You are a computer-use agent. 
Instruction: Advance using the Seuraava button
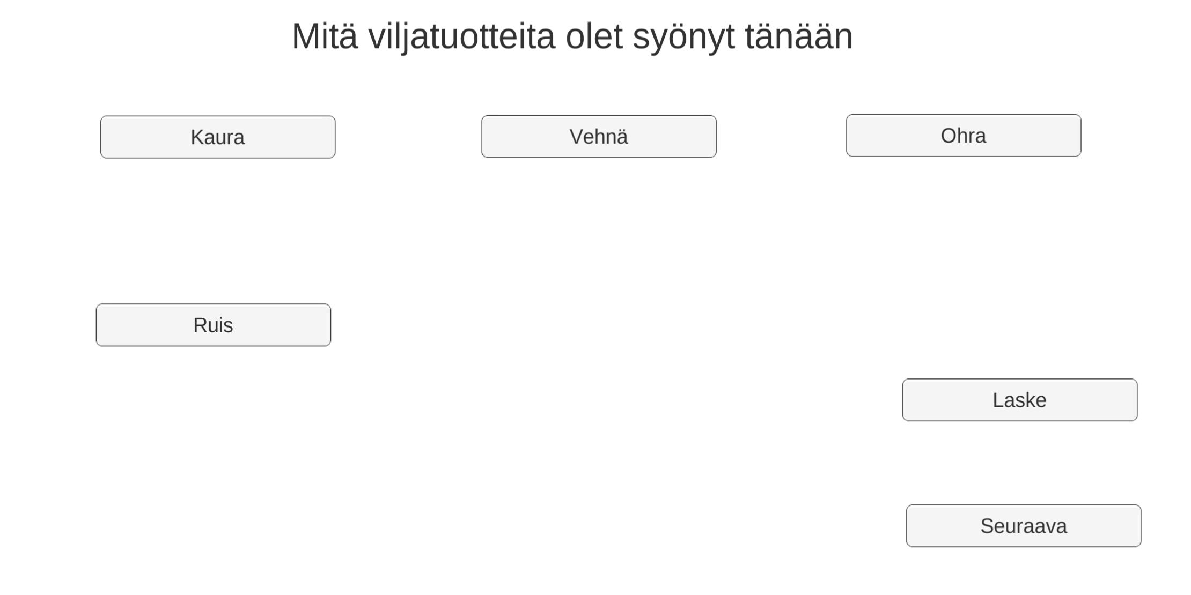(x=1024, y=526)
